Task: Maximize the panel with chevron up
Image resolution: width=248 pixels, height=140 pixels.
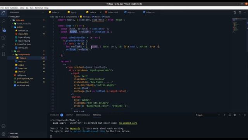Action: point(239,115)
